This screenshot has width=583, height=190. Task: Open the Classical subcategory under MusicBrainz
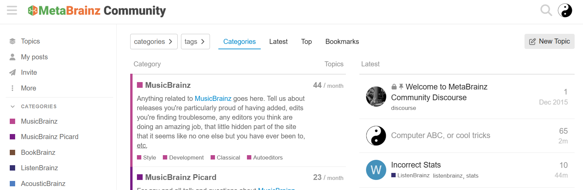tap(228, 157)
